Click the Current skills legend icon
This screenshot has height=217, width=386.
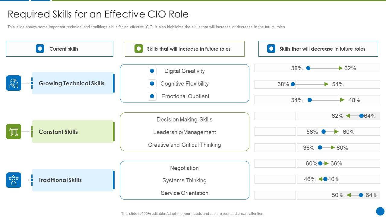tap(40, 49)
